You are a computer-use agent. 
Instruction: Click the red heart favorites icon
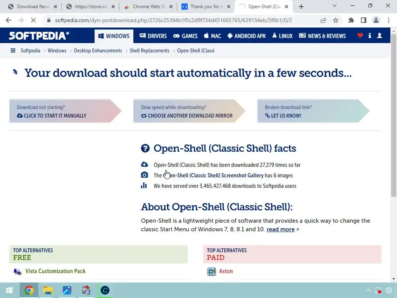click(360, 36)
